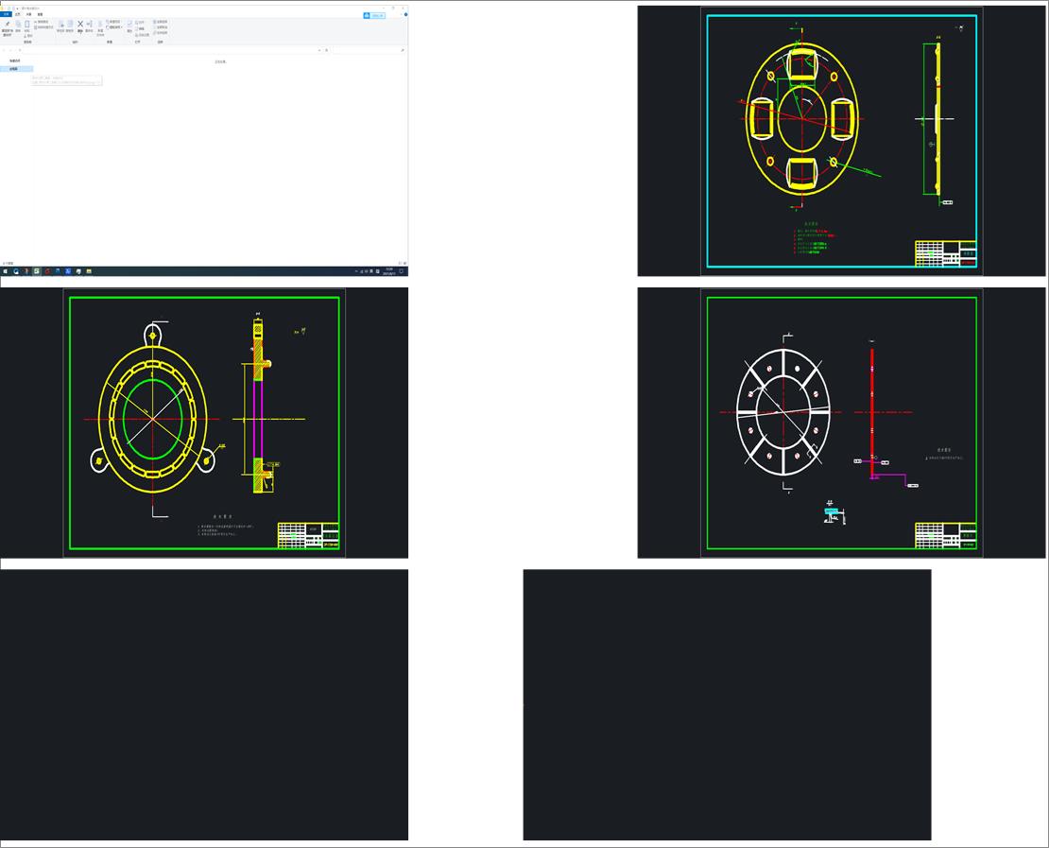Select Quick access in Explorer navigation pane
Image resolution: width=1049 pixels, height=848 pixels.
(x=15, y=61)
